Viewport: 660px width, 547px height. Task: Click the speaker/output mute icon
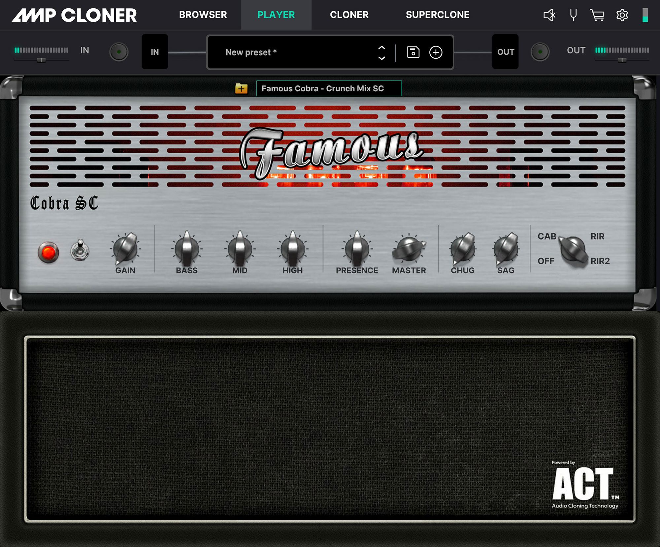548,15
